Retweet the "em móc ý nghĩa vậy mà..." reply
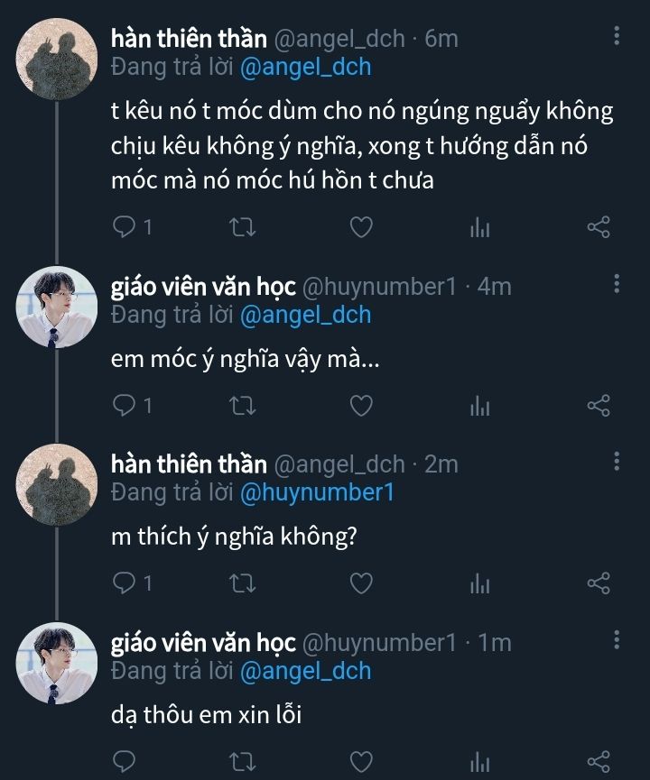650x780 pixels. pos(242,406)
